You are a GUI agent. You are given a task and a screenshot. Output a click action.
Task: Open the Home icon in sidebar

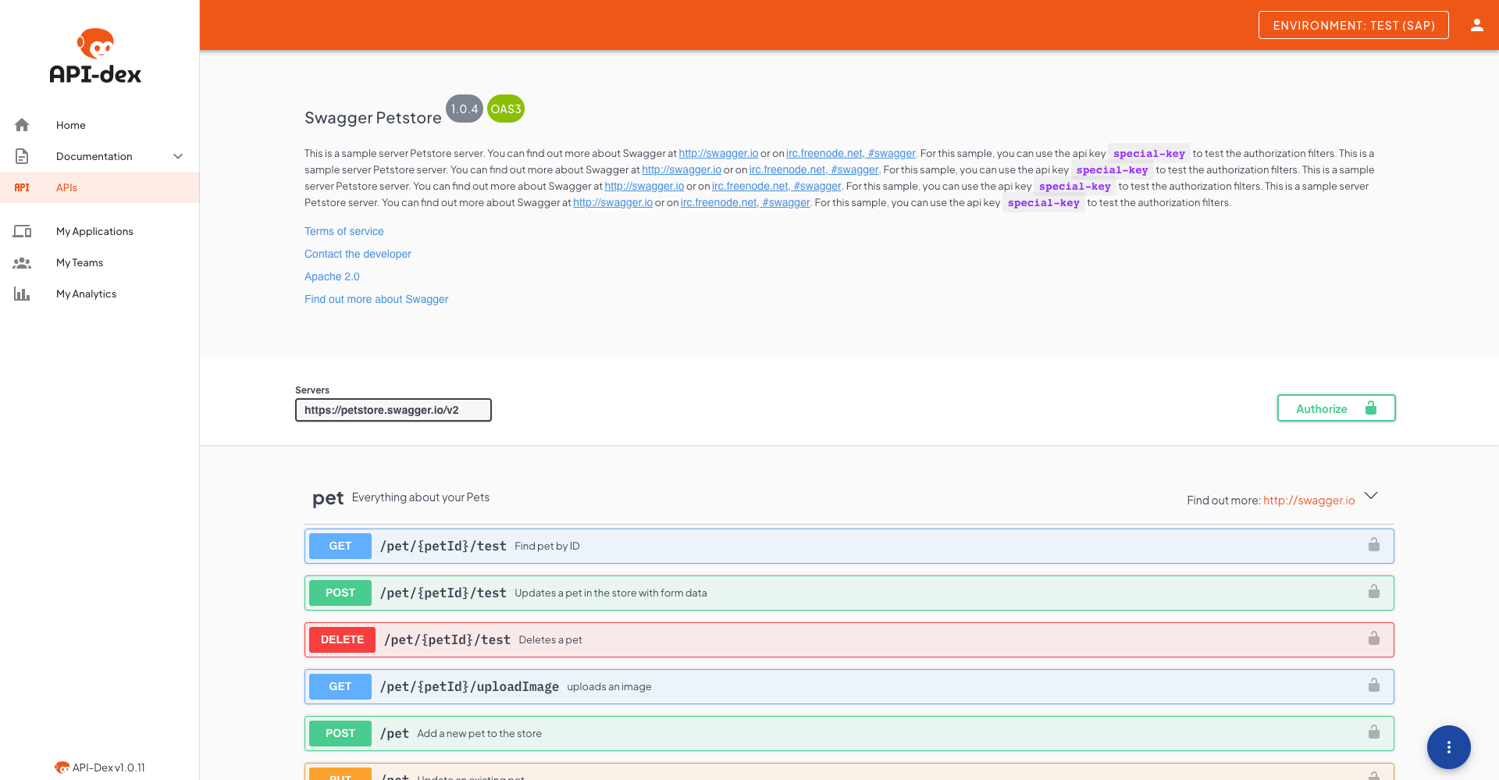point(22,125)
